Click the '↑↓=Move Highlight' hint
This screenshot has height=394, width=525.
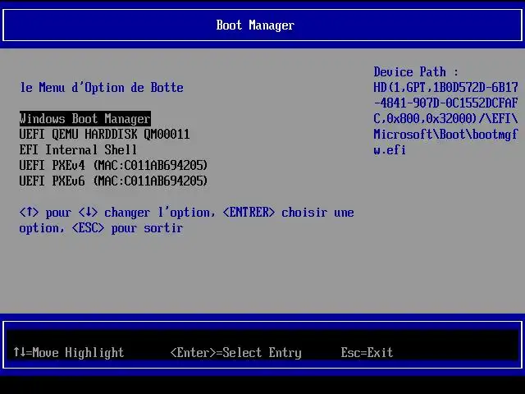tap(69, 352)
